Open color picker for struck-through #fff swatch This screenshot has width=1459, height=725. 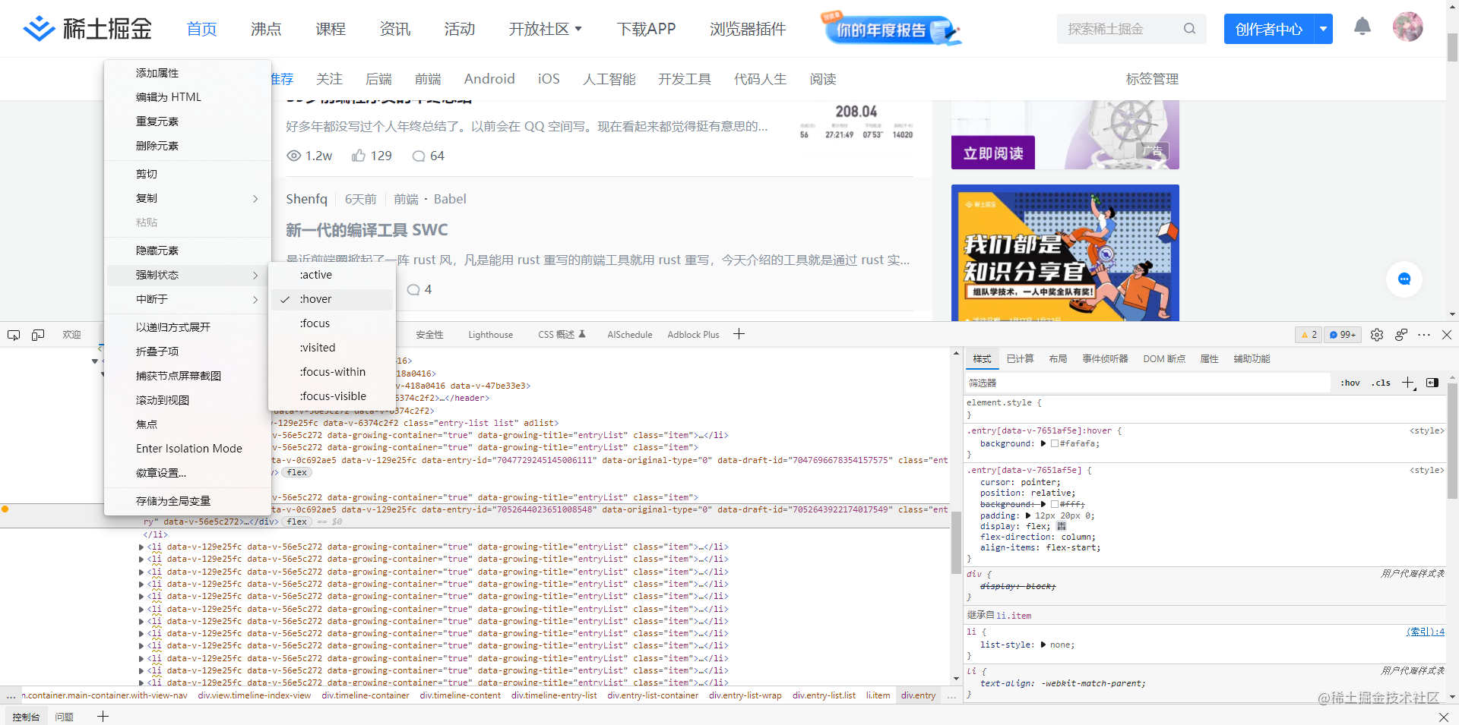[1054, 504]
